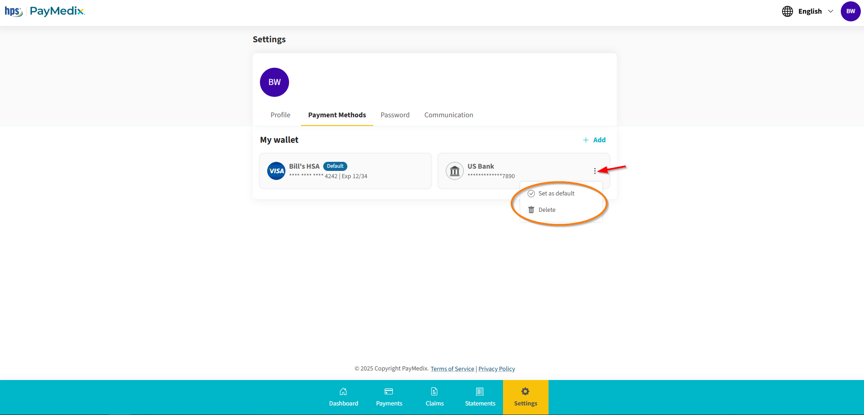
Task: Click the large BW profile avatar
Action: pos(274,82)
